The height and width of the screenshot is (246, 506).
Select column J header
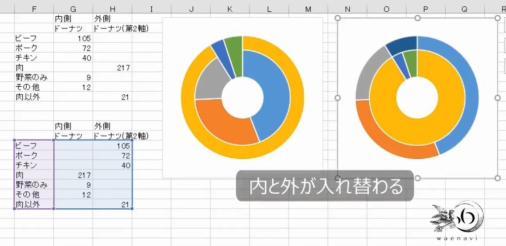191,9
